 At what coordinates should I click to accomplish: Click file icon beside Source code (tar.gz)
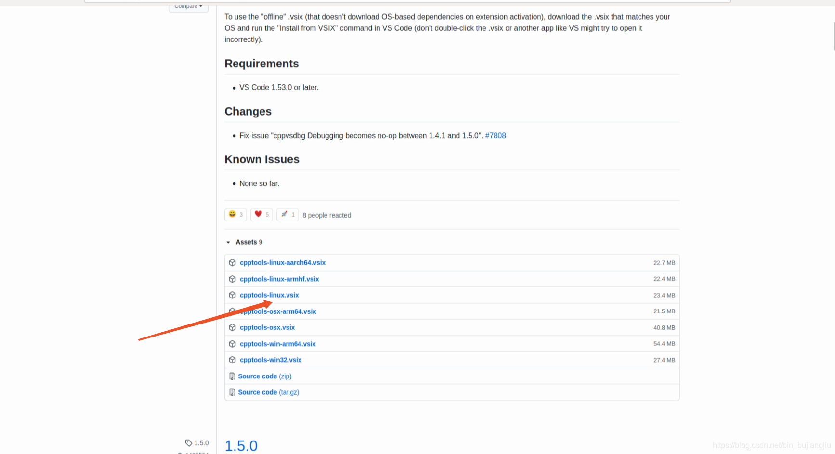tap(232, 392)
